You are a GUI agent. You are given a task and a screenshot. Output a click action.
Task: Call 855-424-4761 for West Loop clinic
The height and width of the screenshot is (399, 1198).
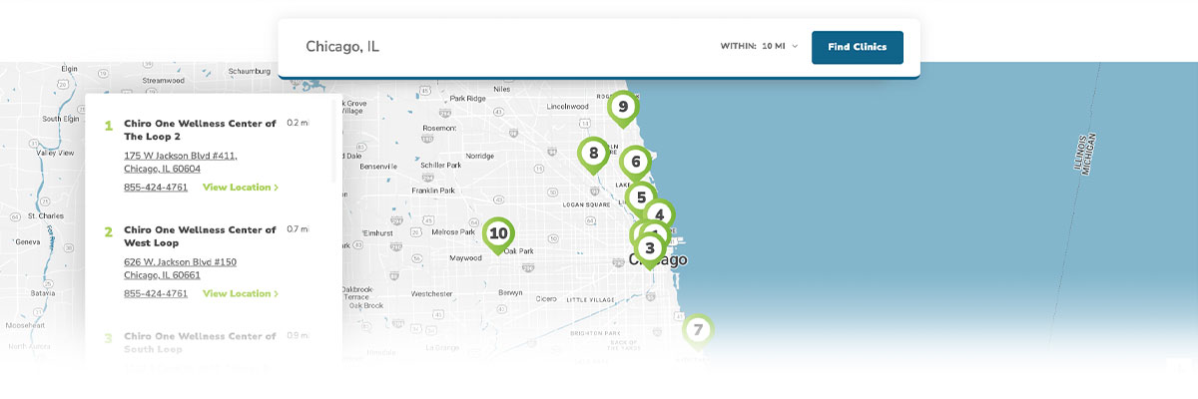pyautogui.click(x=156, y=294)
